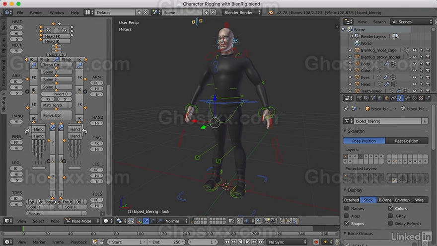
Task: Hide BlenRig_mdef_cage via eye icon
Action: pyautogui.click(x=414, y=50)
